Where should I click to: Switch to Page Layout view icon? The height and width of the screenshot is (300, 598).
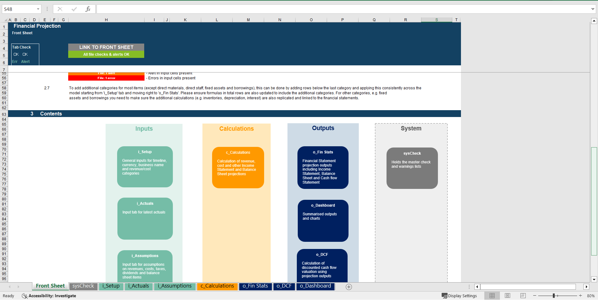pyautogui.click(x=507, y=296)
